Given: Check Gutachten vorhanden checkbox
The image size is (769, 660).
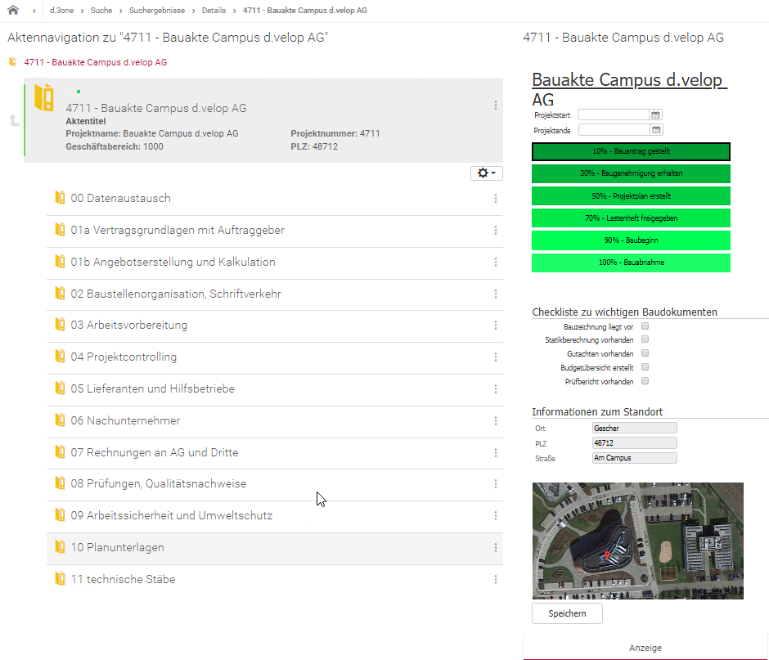Looking at the screenshot, I should 645,353.
